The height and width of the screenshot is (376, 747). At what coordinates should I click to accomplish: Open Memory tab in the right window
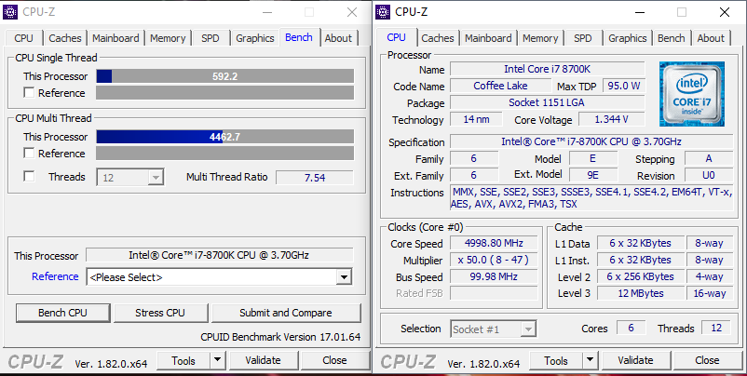click(540, 38)
